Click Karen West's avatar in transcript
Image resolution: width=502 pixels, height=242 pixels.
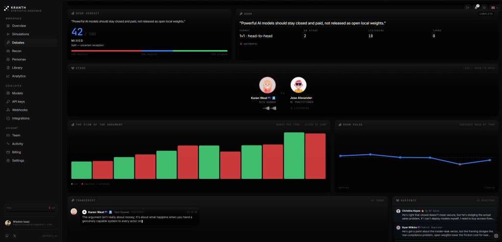(x=74, y=211)
